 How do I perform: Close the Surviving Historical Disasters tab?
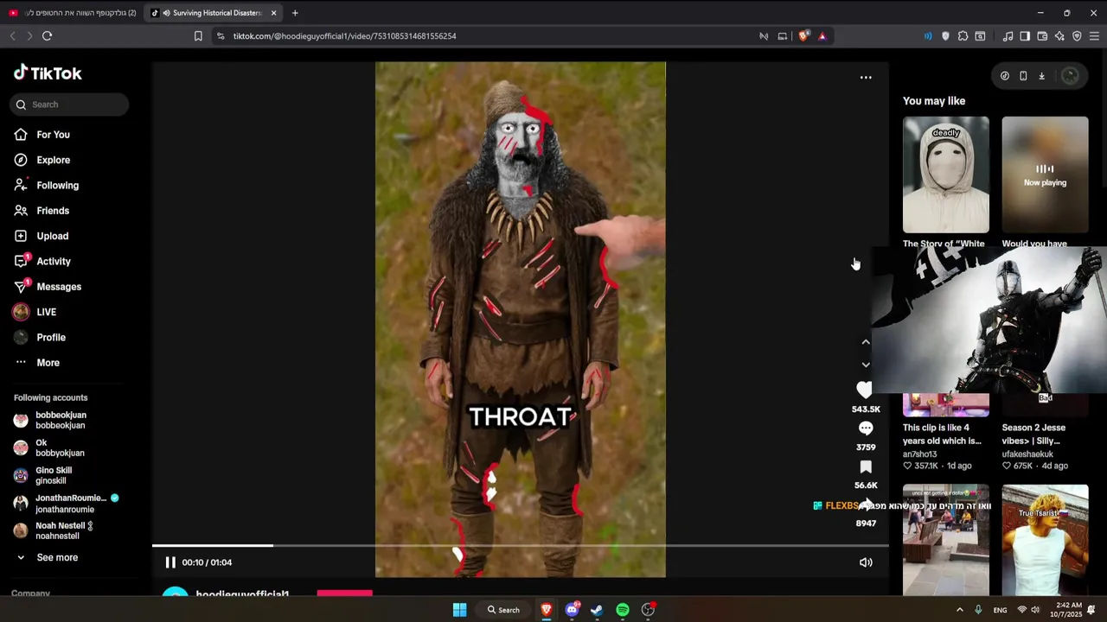tap(273, 13)
